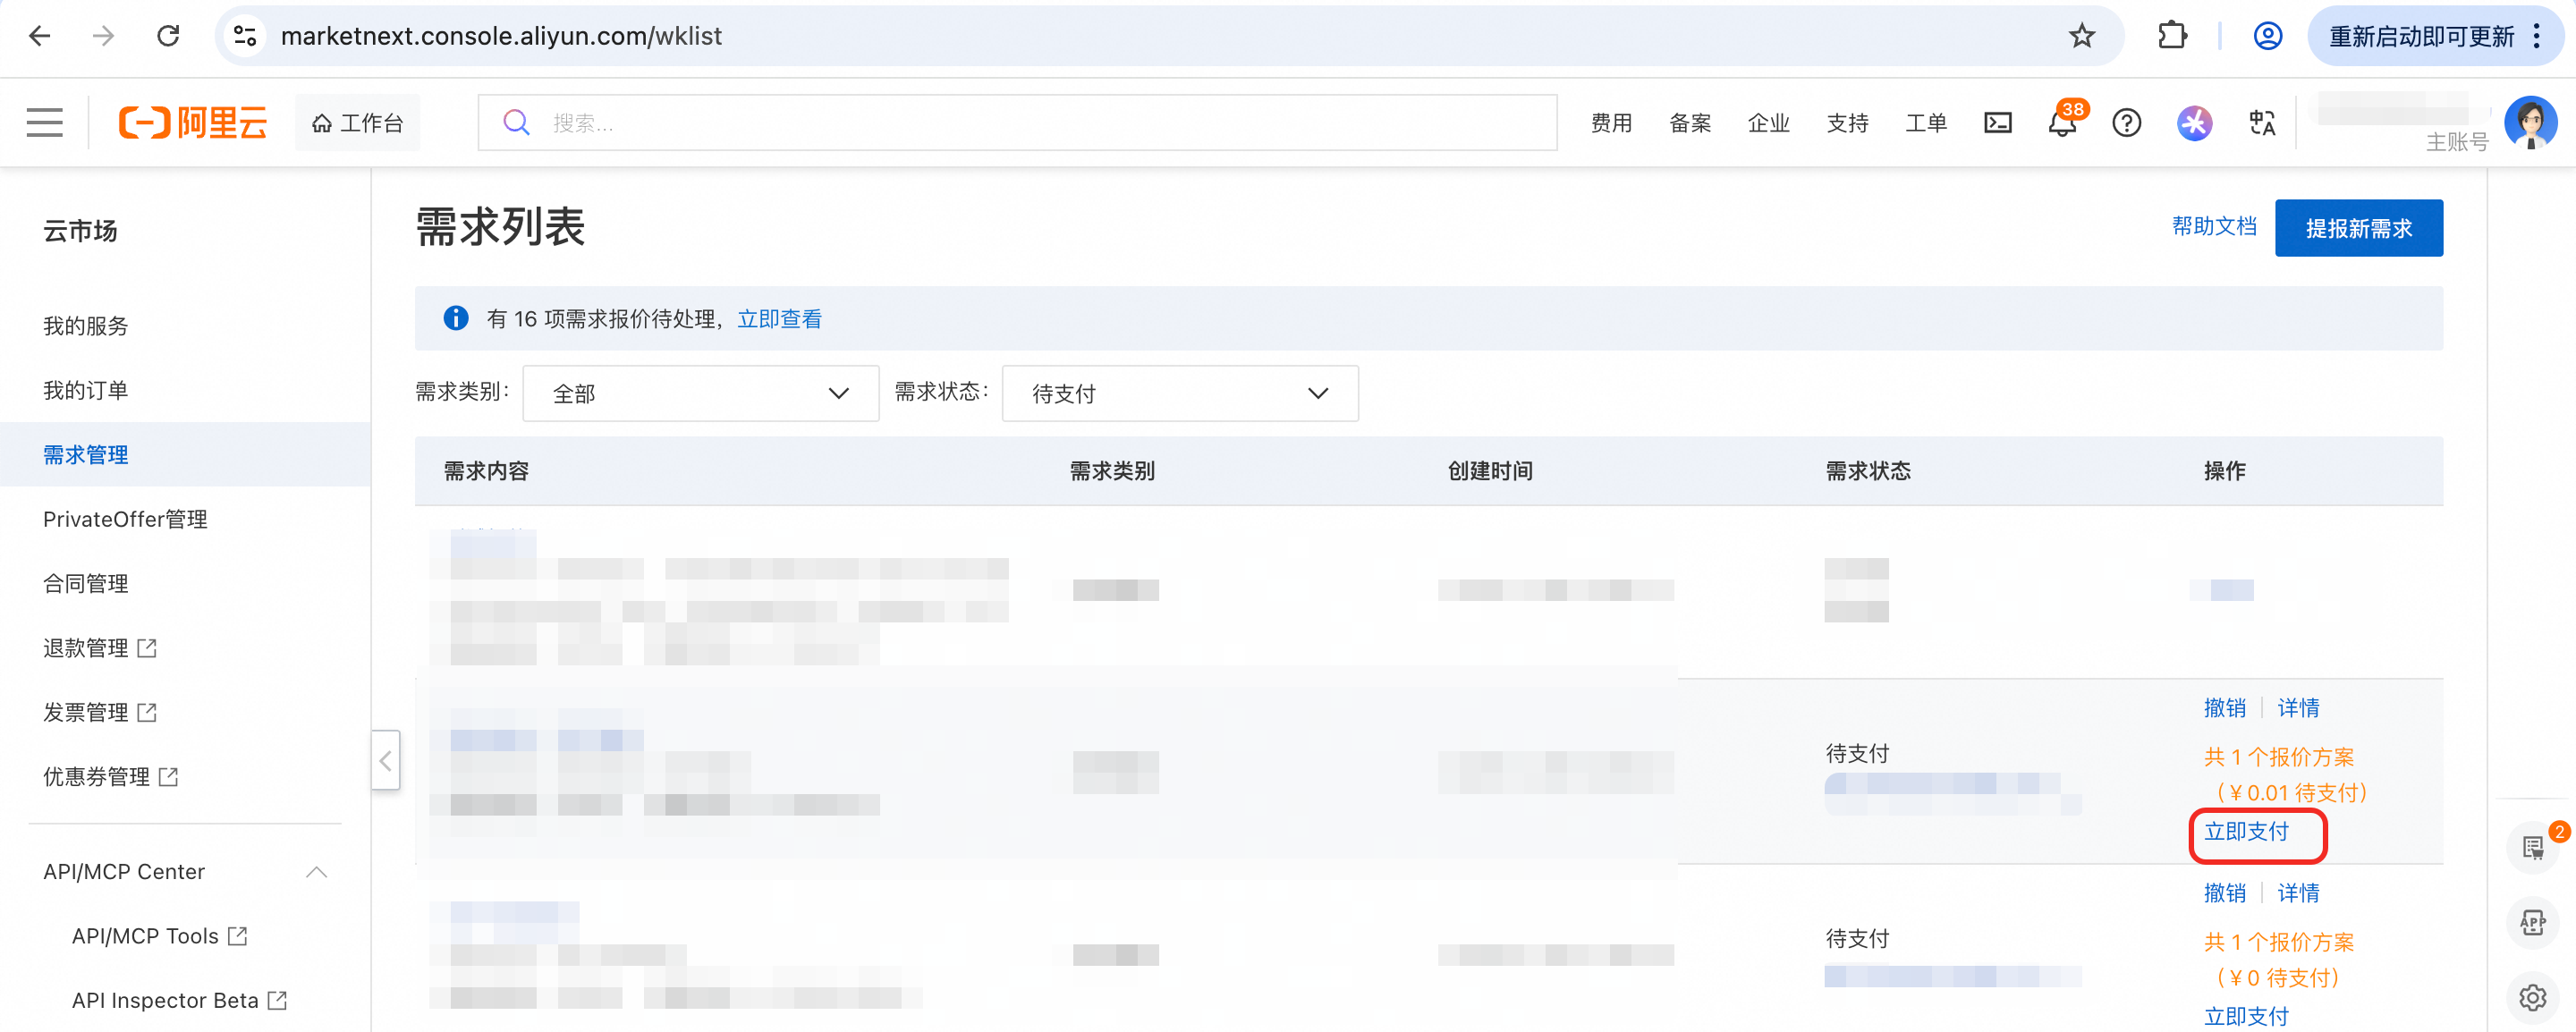Open Cloud Shell terminal icon
The image size is (2576, 1032).
click(x=1997, y=123)
